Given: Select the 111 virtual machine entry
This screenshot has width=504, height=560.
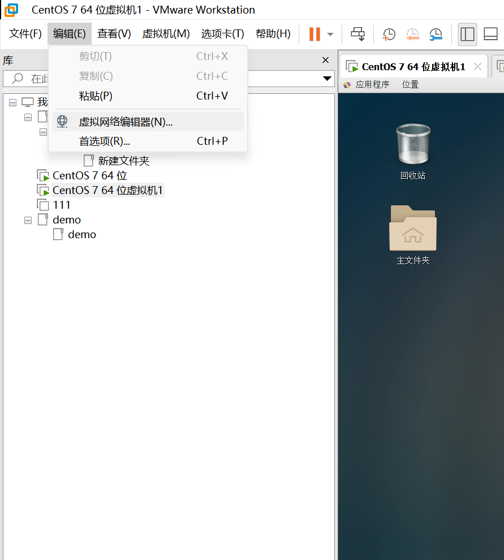Looking at the screenshot, I should coord(62,205).
